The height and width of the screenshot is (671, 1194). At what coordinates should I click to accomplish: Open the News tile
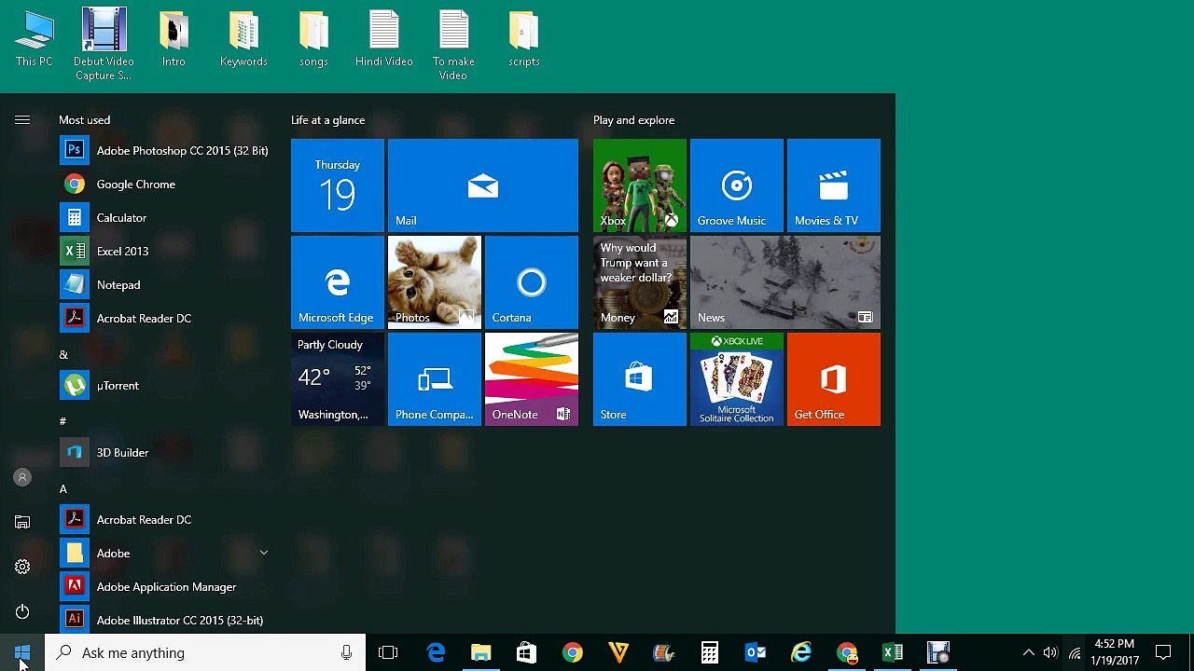pos(785,282)
